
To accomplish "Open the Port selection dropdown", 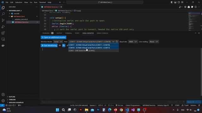I will (92, 42).
